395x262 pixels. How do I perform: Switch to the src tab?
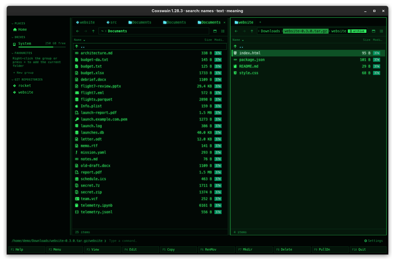pyautogui.click(x=111, y=23)
